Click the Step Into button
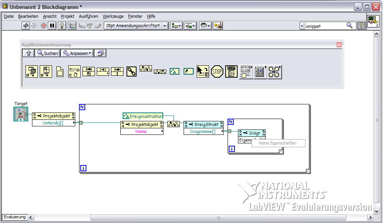The width and height of the screenshot is (383, 223). (x=82, y=26)
